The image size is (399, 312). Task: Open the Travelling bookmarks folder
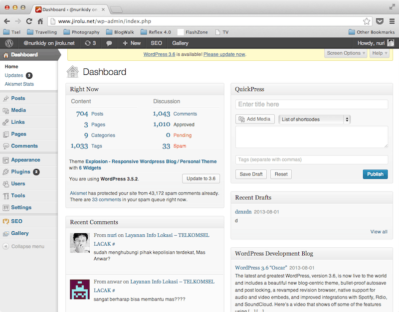41,32
